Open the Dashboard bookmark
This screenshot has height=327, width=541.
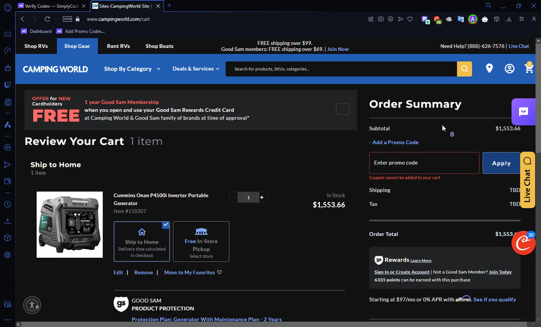pos(36,31)
